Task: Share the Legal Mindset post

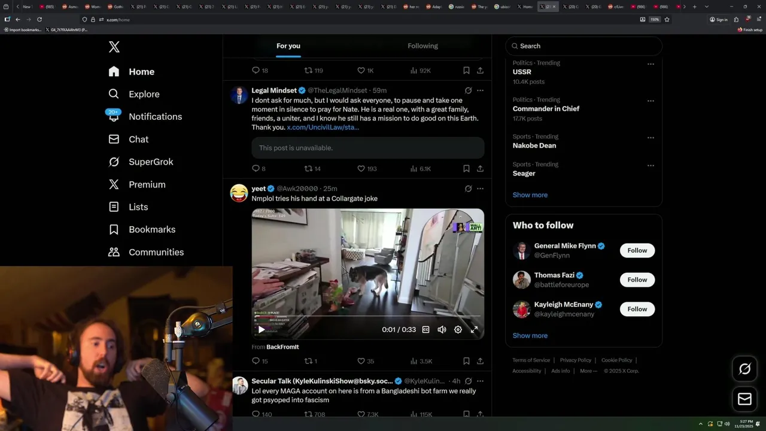Action: point(480,169)
